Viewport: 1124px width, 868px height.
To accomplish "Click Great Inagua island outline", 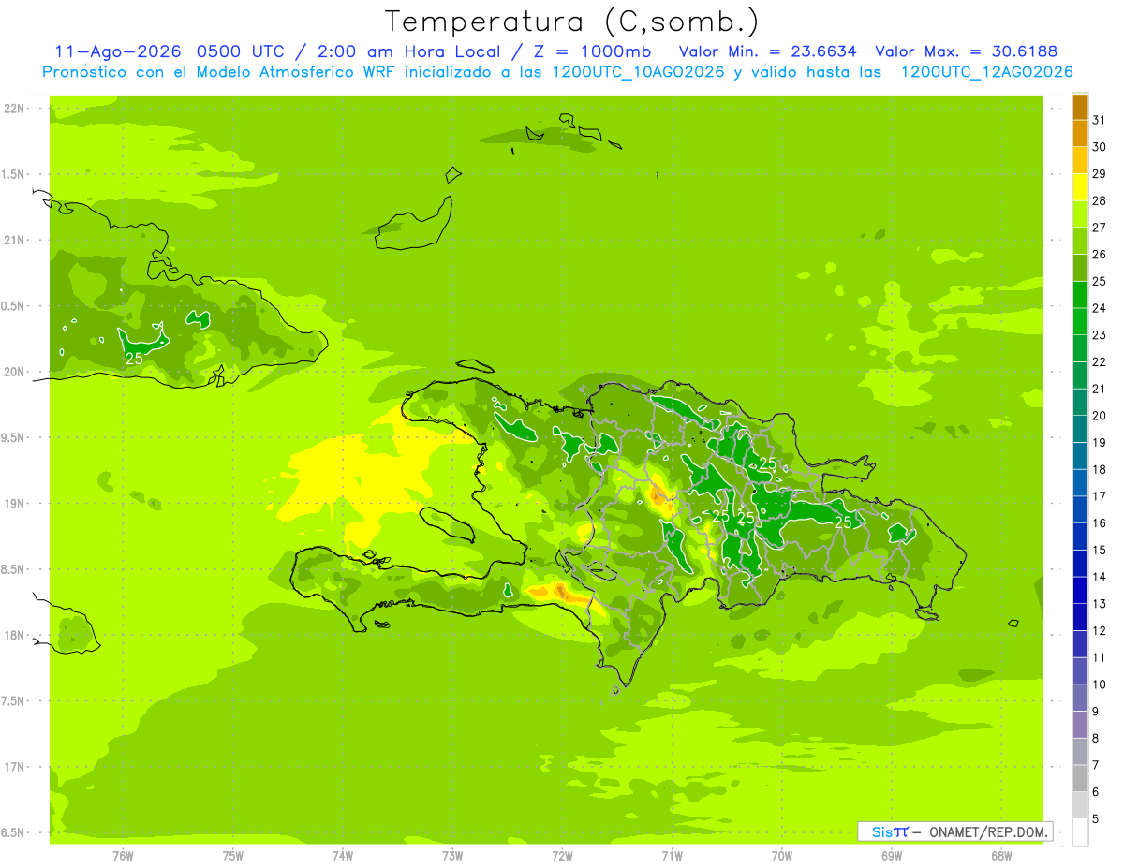I will 415,225.
